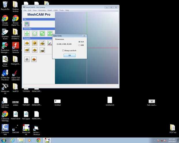Viewport: 179px width, 143px height.
Task: Click OK in Select Units dialog
Action: pos(70,55)
